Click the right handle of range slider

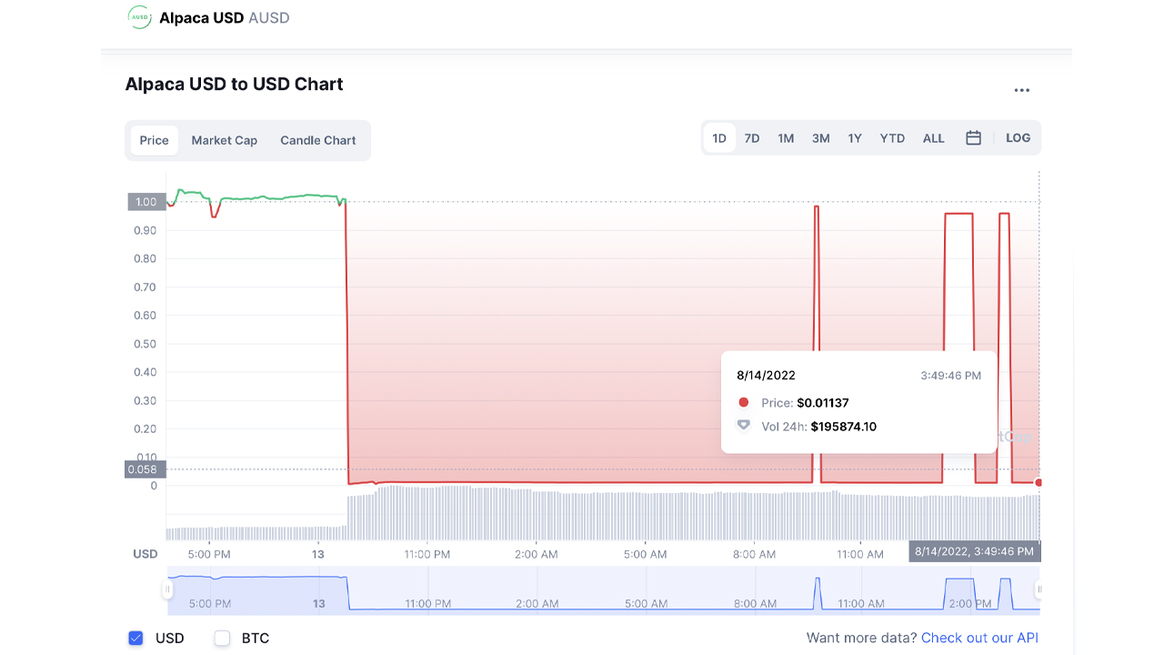pyautogui.click(x=1039, y=589)
